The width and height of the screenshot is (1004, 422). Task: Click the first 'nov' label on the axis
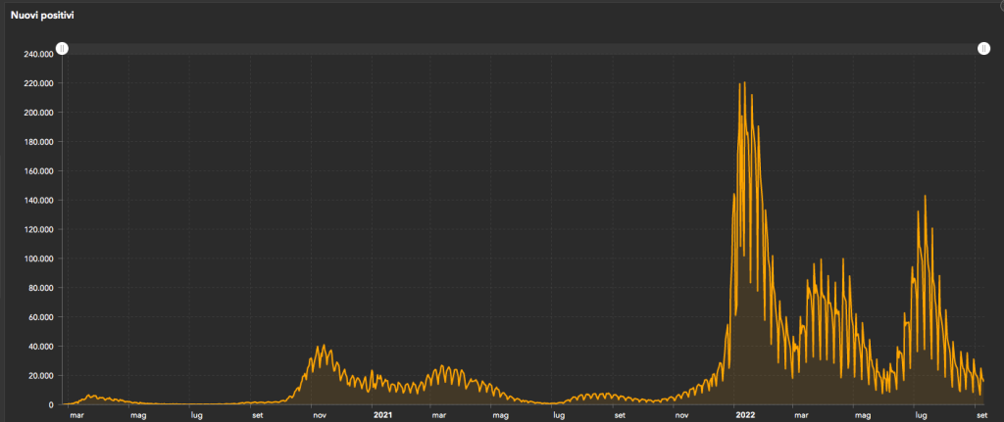[320, 414]
